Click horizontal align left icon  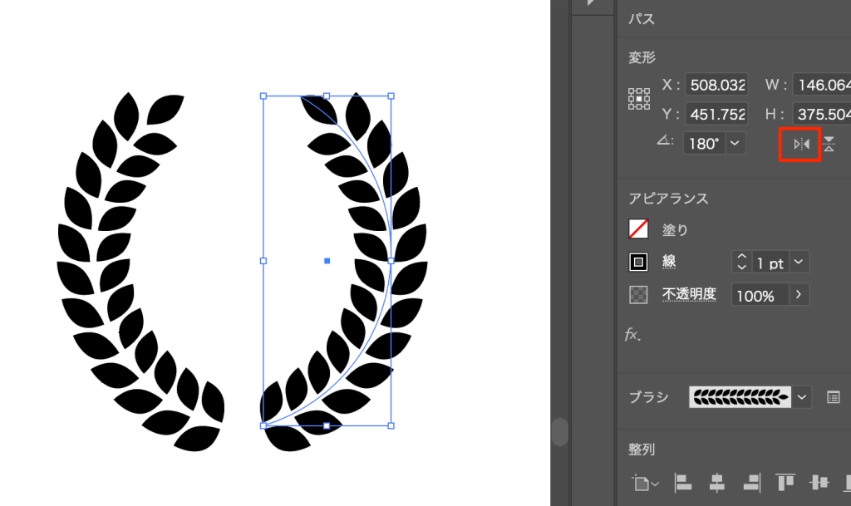tap(682, 482)
